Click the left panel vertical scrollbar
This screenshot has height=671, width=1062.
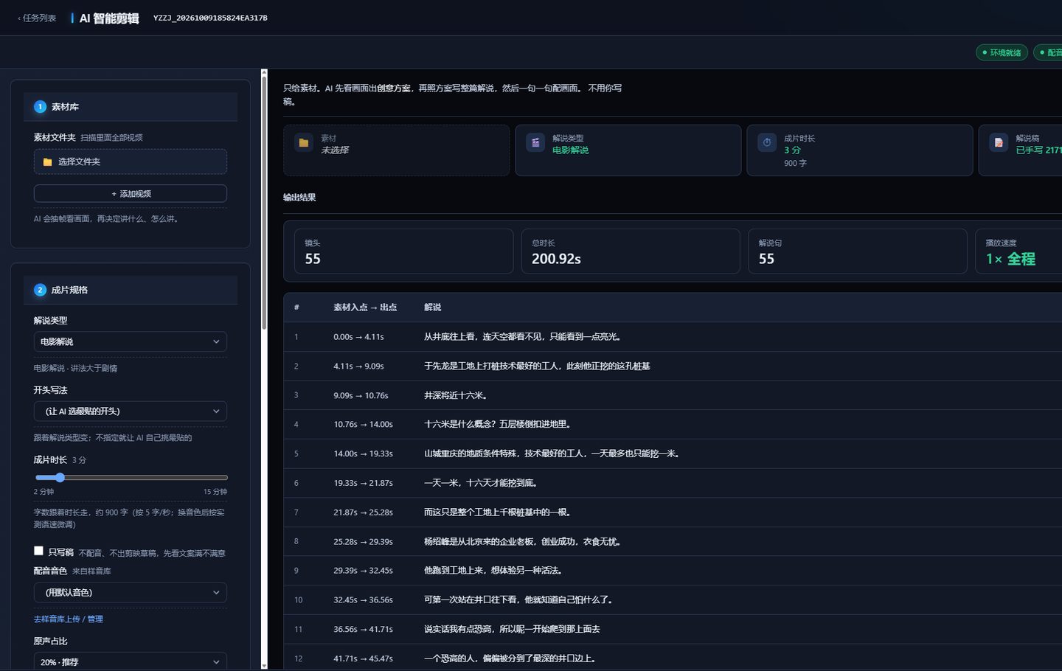[x=264, y=203]
